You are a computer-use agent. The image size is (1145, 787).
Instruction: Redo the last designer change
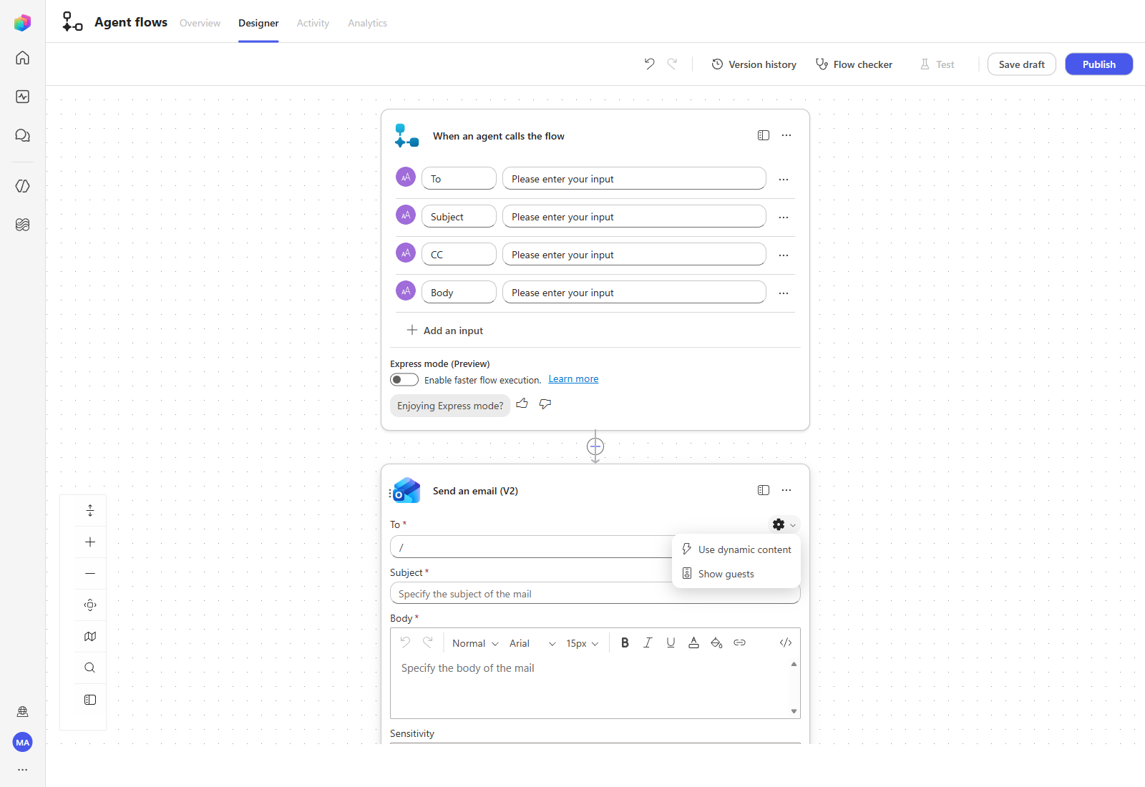tap(672, 64)
